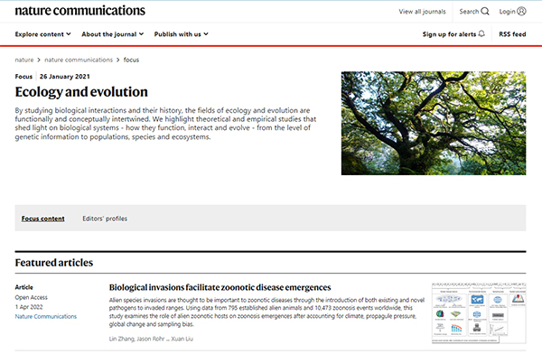This screenshot has height=354, width=542.
Task: Go to nature communications breadcrumb link
Action: (79, 60)
